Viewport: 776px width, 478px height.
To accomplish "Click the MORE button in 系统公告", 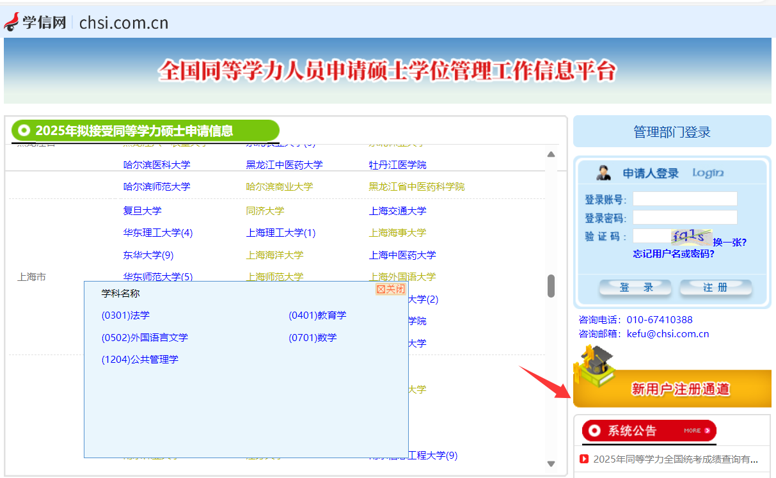I will pyautogui.click(x=697, y=431).
